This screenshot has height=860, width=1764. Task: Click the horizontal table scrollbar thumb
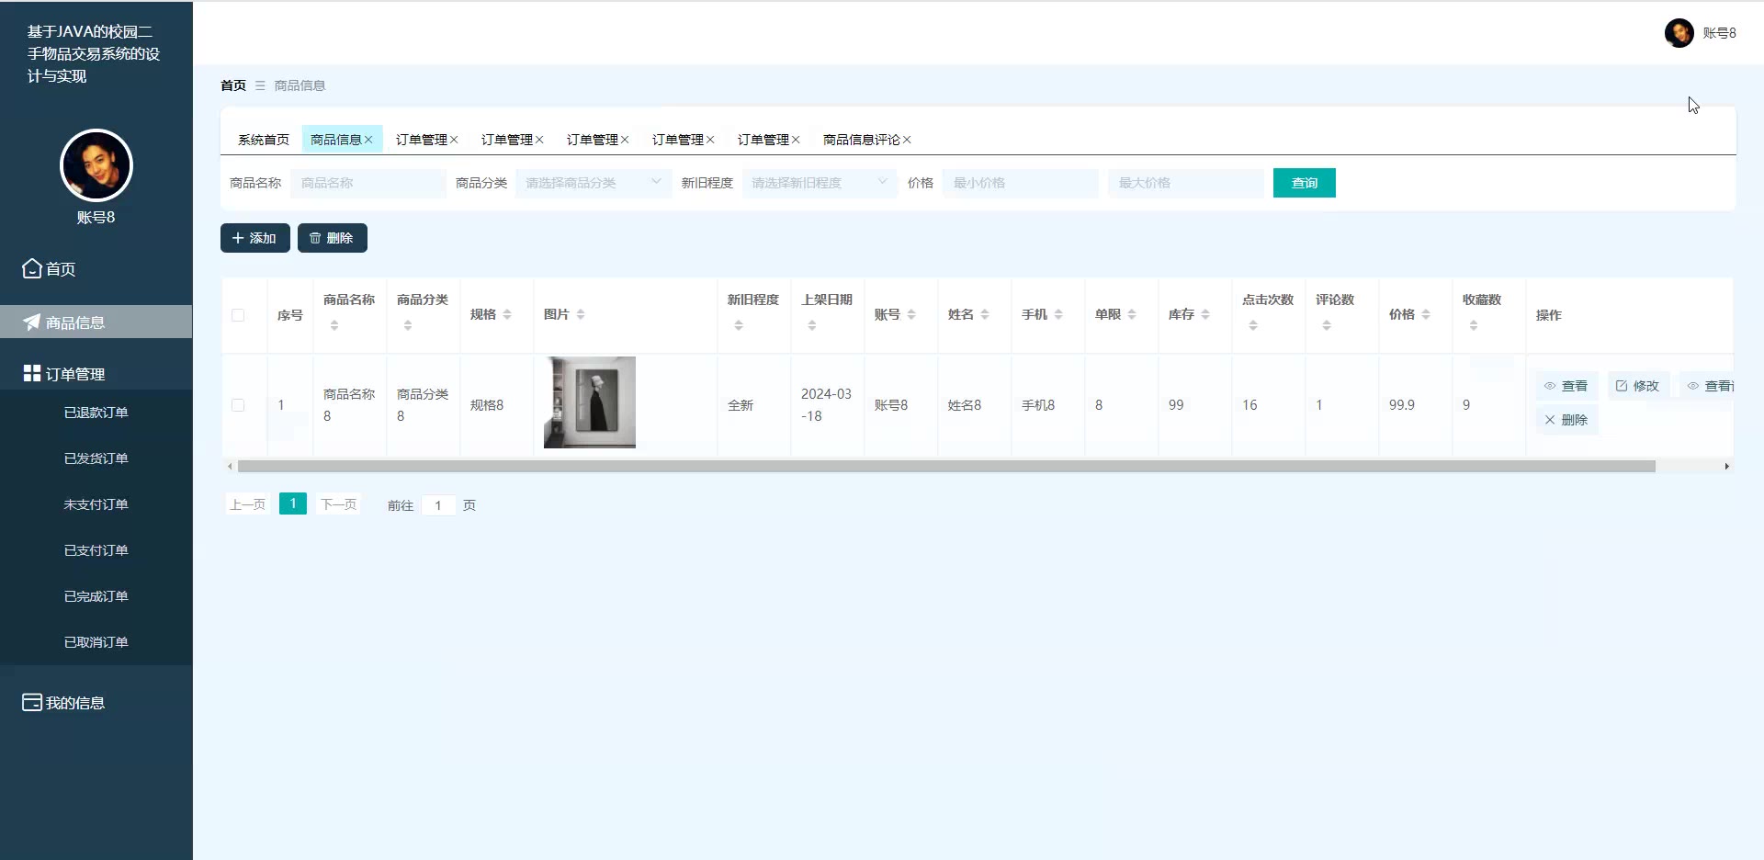pyautogui.click(x=946, y=467)
